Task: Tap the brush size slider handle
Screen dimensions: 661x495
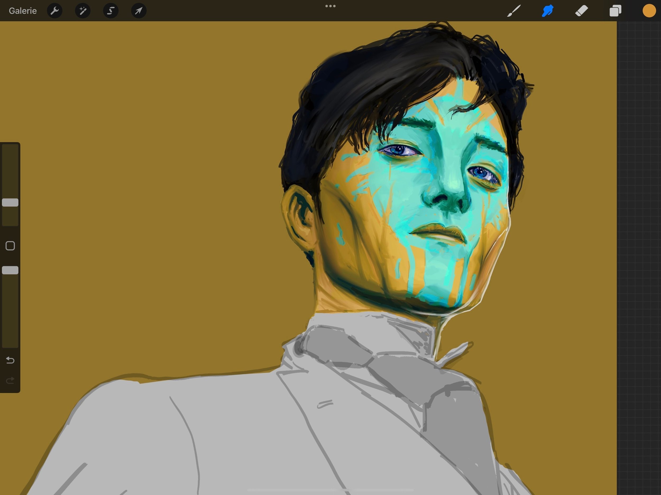Action: [10, 202]
